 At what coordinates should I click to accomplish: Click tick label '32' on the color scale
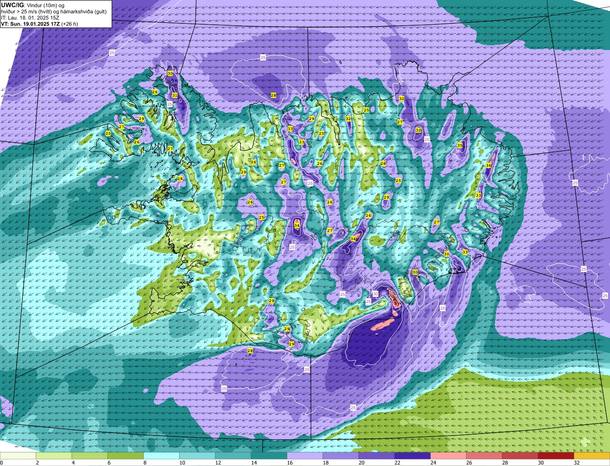[577, 463]
